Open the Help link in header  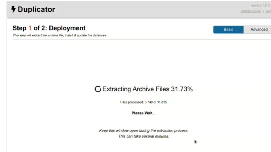point(268,11)
